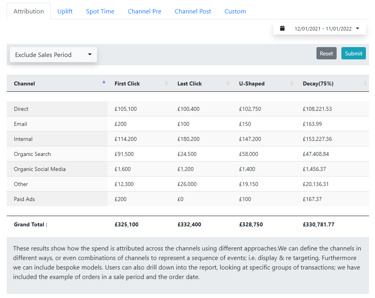Image resolution: width=375 pixels, height=298 pixels.
Task: Click the Reset button
Action: pos(326,53)
